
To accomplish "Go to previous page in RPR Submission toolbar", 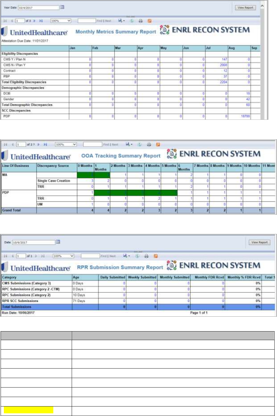I will 13,256.
